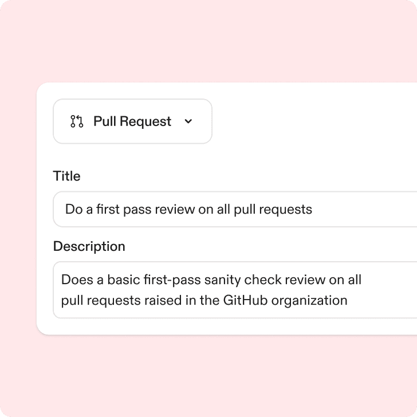Screen dimensions: 417x417
Task: Click the Description field label
Action: tap(89, 246)
